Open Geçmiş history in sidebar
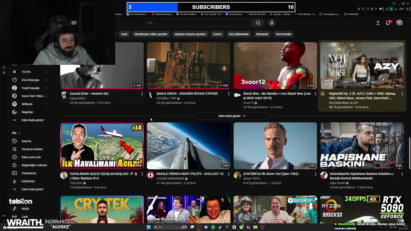This screenshot has width=411, height=231. pos(31,141)
